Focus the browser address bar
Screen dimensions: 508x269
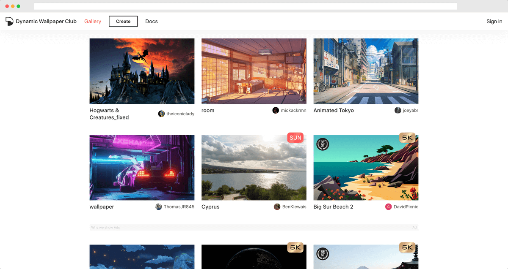pos(246,6)
